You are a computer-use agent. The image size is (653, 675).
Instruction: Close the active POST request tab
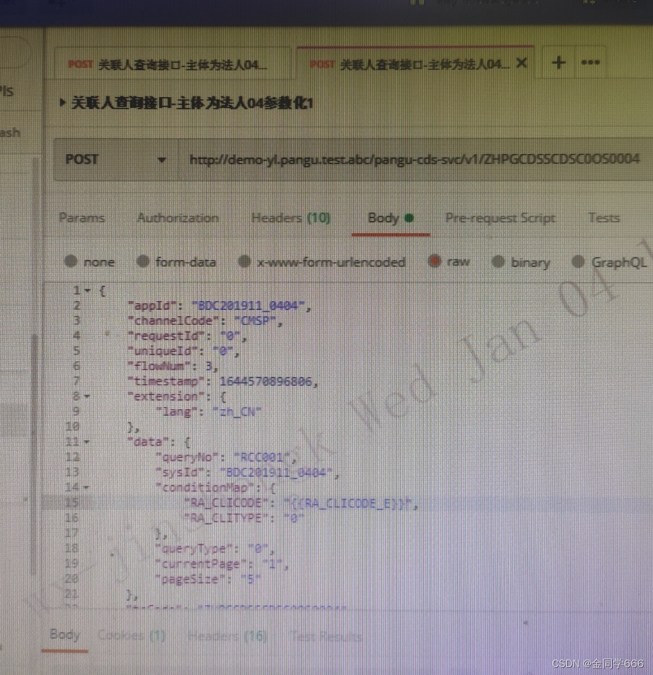pyautogui.click(x=522, y=63)
